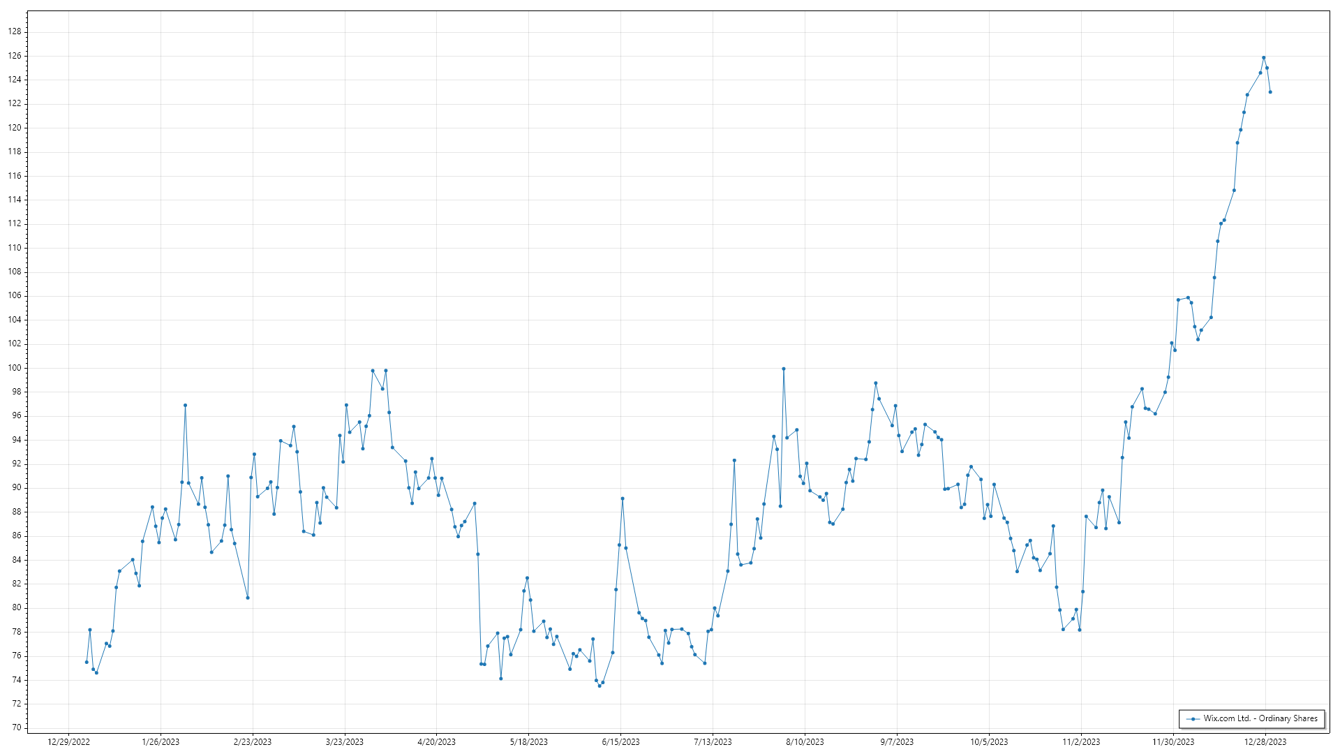Image resolution: width=1340 pixels, height=754 pixels.
Task: Click the legend line marker icon
Action: tap(1194, 718)
